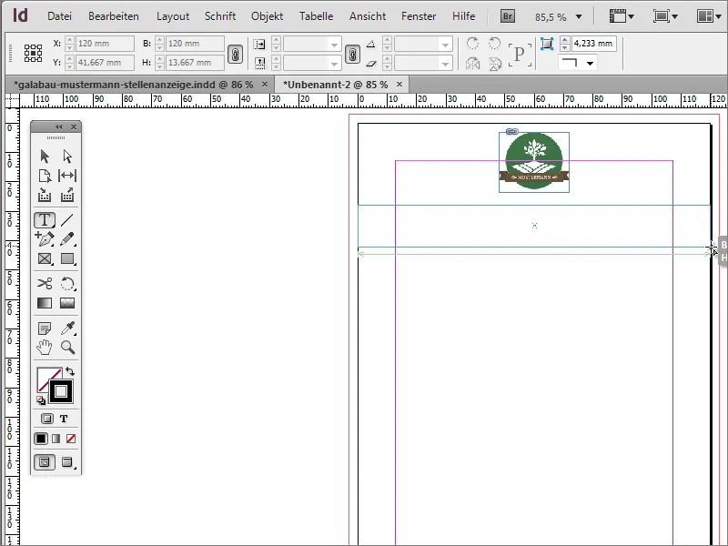
Task: Select the Hand tool
Action: pos(44,348)
